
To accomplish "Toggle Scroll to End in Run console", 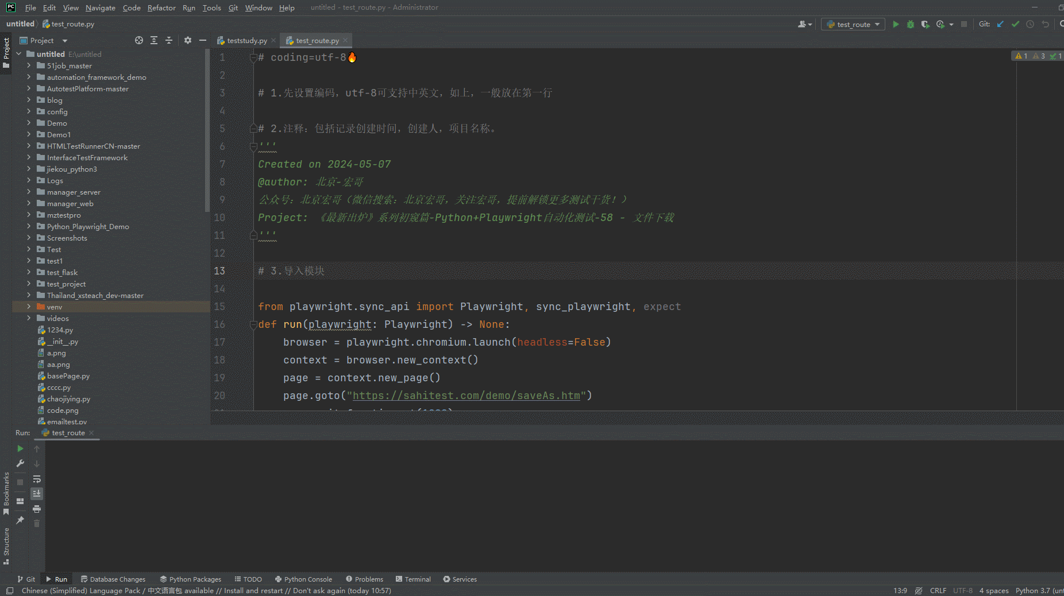I will [37, 493].
